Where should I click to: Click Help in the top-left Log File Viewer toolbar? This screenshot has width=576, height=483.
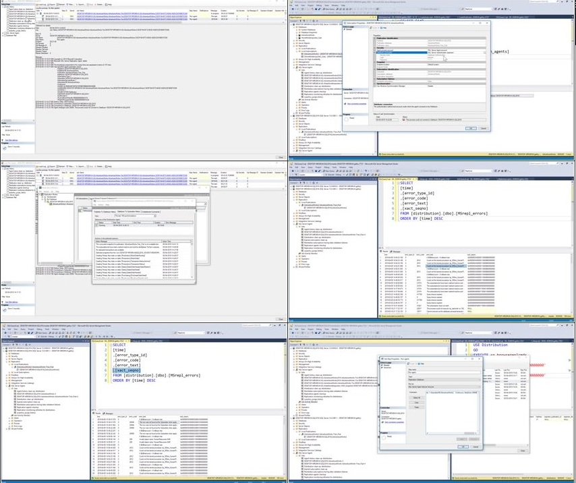(x=109, y=5)
